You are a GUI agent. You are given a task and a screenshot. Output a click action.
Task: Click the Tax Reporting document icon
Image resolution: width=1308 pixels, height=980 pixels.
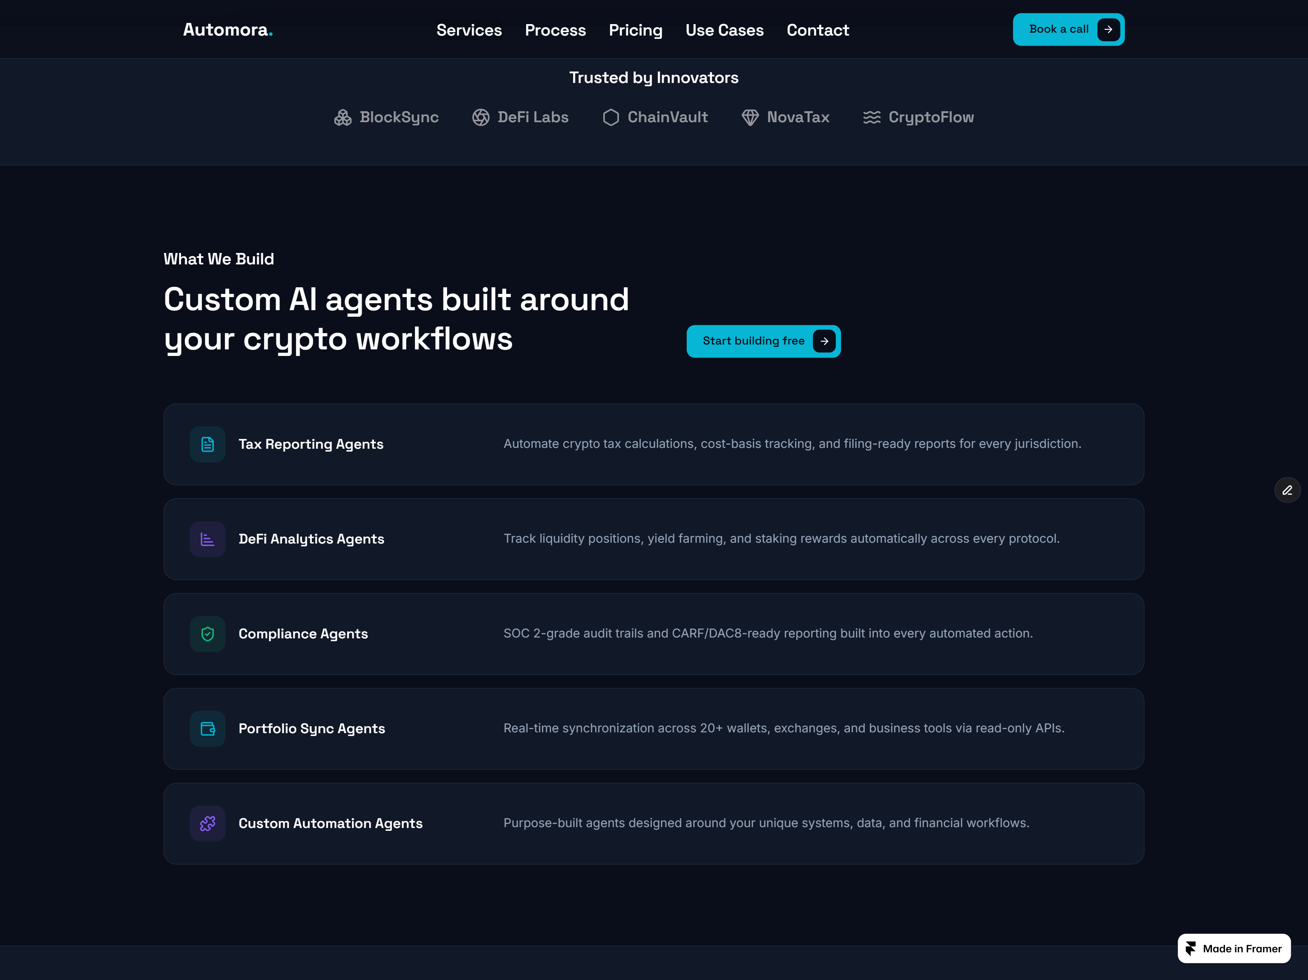(x=208, y=445)
